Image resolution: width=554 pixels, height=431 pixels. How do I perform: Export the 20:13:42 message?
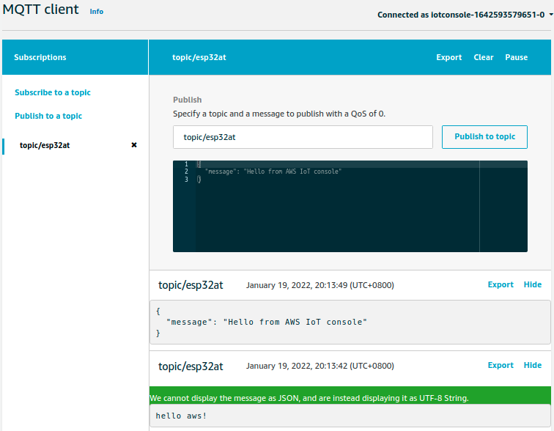click(501, 365)
